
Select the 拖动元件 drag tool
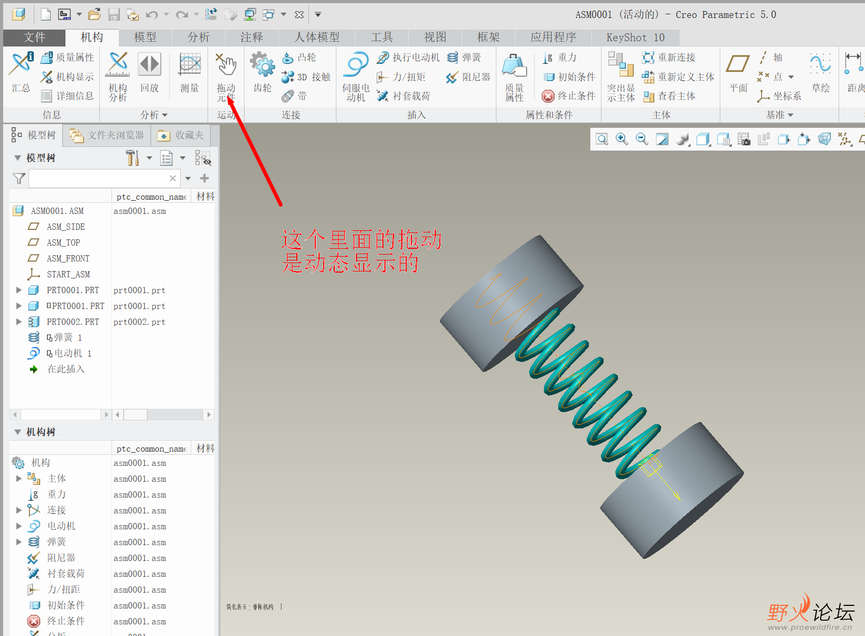tap(226, 77)
